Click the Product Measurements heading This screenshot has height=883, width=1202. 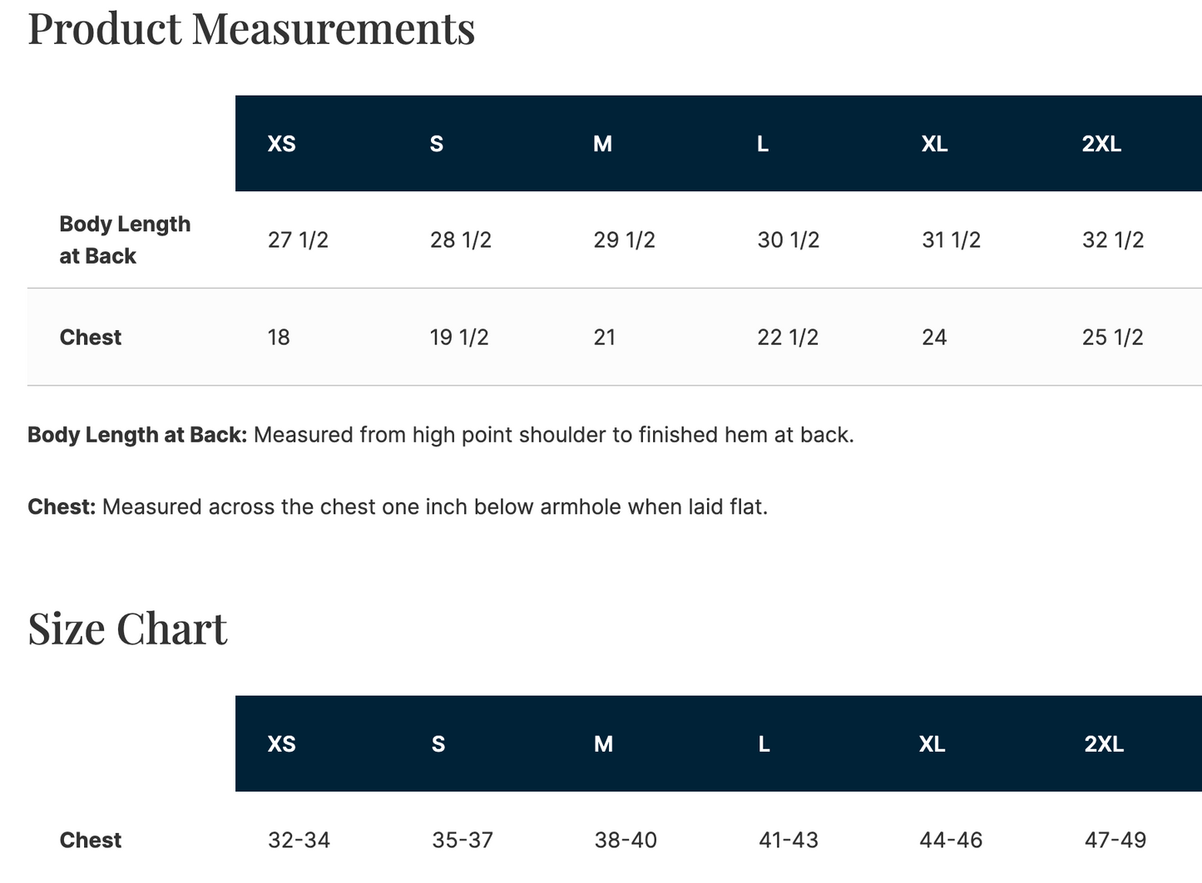(x=251, y=28)
